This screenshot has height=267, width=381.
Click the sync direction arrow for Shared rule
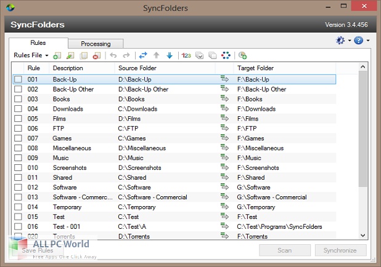coord(225,177)
